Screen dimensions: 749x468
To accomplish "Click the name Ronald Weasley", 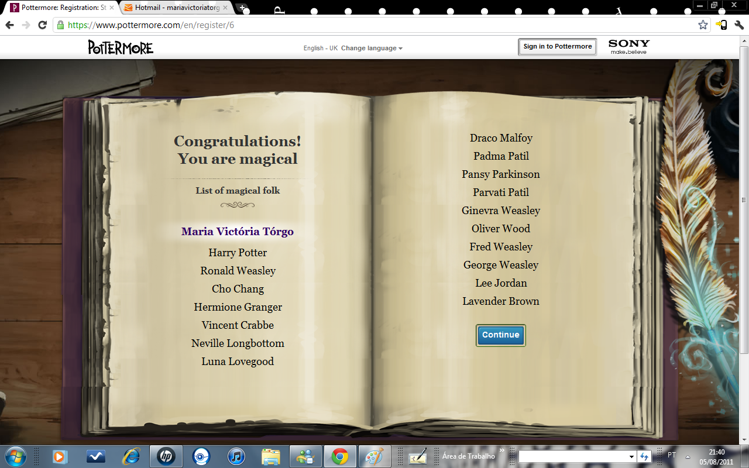I will tap(238, 271).
